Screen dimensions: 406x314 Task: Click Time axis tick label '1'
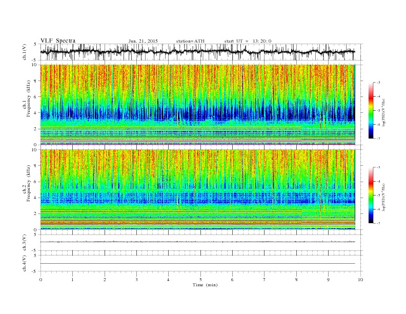click(72, 280)
